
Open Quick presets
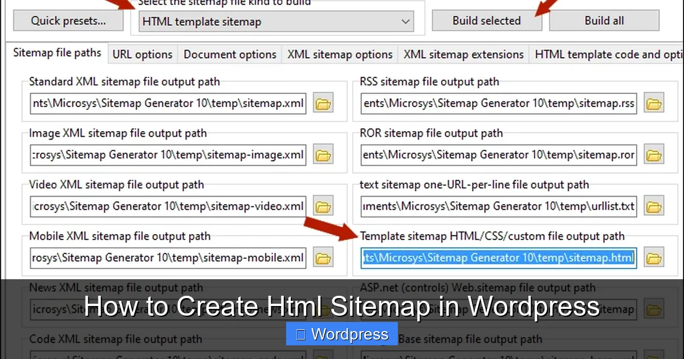click(x=68, y=21)
